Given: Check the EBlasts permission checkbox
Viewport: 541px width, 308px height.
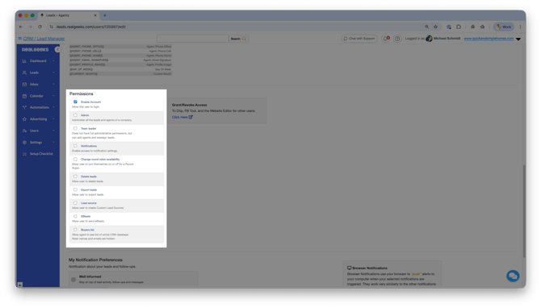Looking at the screenshot, I should [x=75, y=216].
